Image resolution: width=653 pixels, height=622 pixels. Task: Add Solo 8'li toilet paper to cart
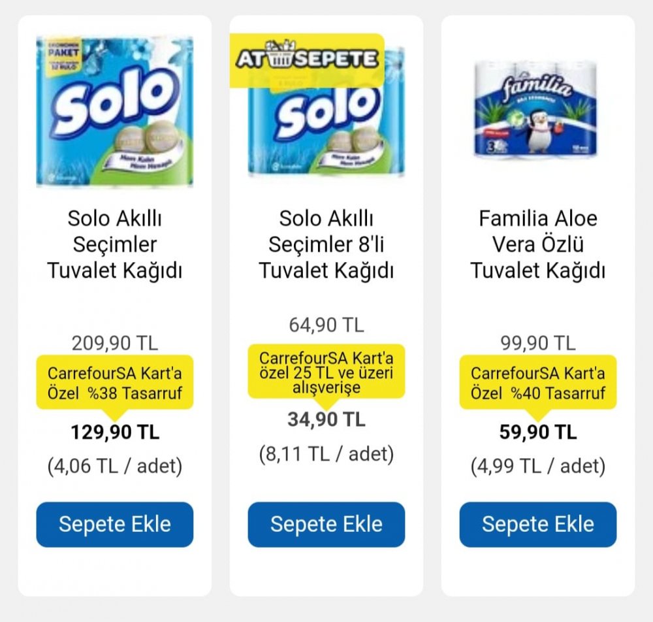coord(326,524)
